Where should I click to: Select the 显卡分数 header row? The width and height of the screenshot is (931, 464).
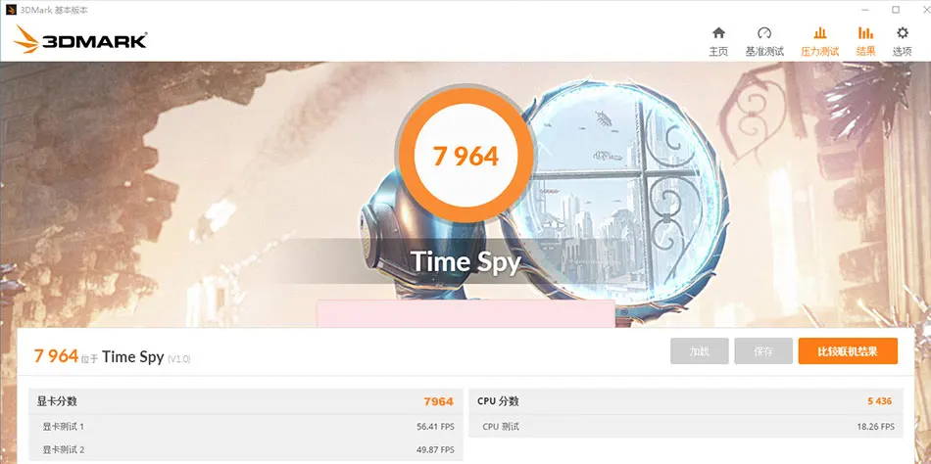[x=246, y=401]
